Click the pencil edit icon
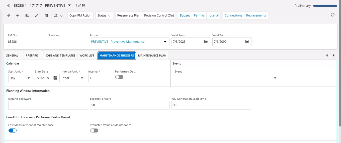 point(37,15)
